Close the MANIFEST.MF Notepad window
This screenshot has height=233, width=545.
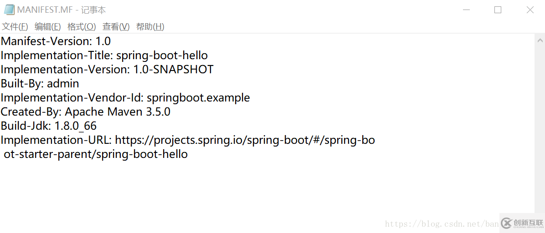(x=530, y=10)
